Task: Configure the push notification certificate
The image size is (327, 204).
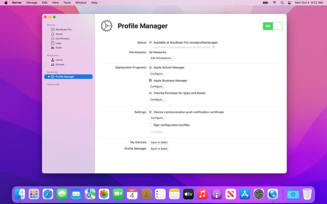Action: tap(158, 118)
